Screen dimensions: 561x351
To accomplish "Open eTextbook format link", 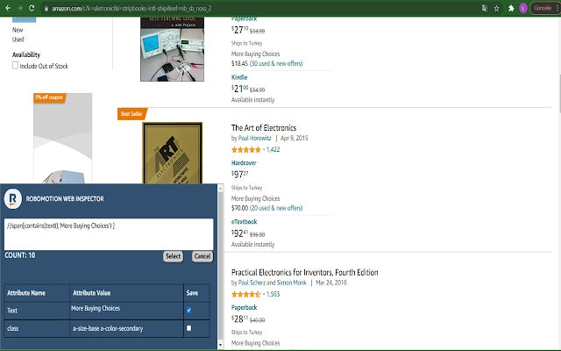I will [x=244, y=222].
